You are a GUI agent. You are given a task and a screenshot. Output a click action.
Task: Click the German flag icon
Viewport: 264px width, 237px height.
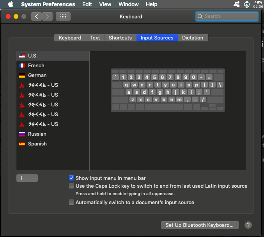pos(22,75)
